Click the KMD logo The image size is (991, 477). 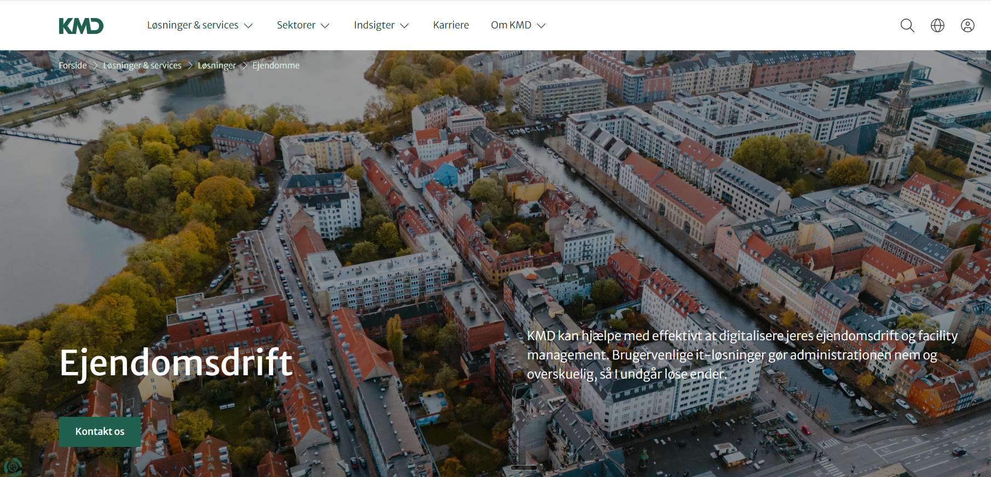click(81, 26)
